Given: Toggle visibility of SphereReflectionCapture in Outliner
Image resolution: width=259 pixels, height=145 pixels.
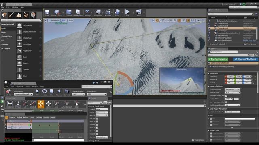Looking at the screenshot, I should pos(210,21).
